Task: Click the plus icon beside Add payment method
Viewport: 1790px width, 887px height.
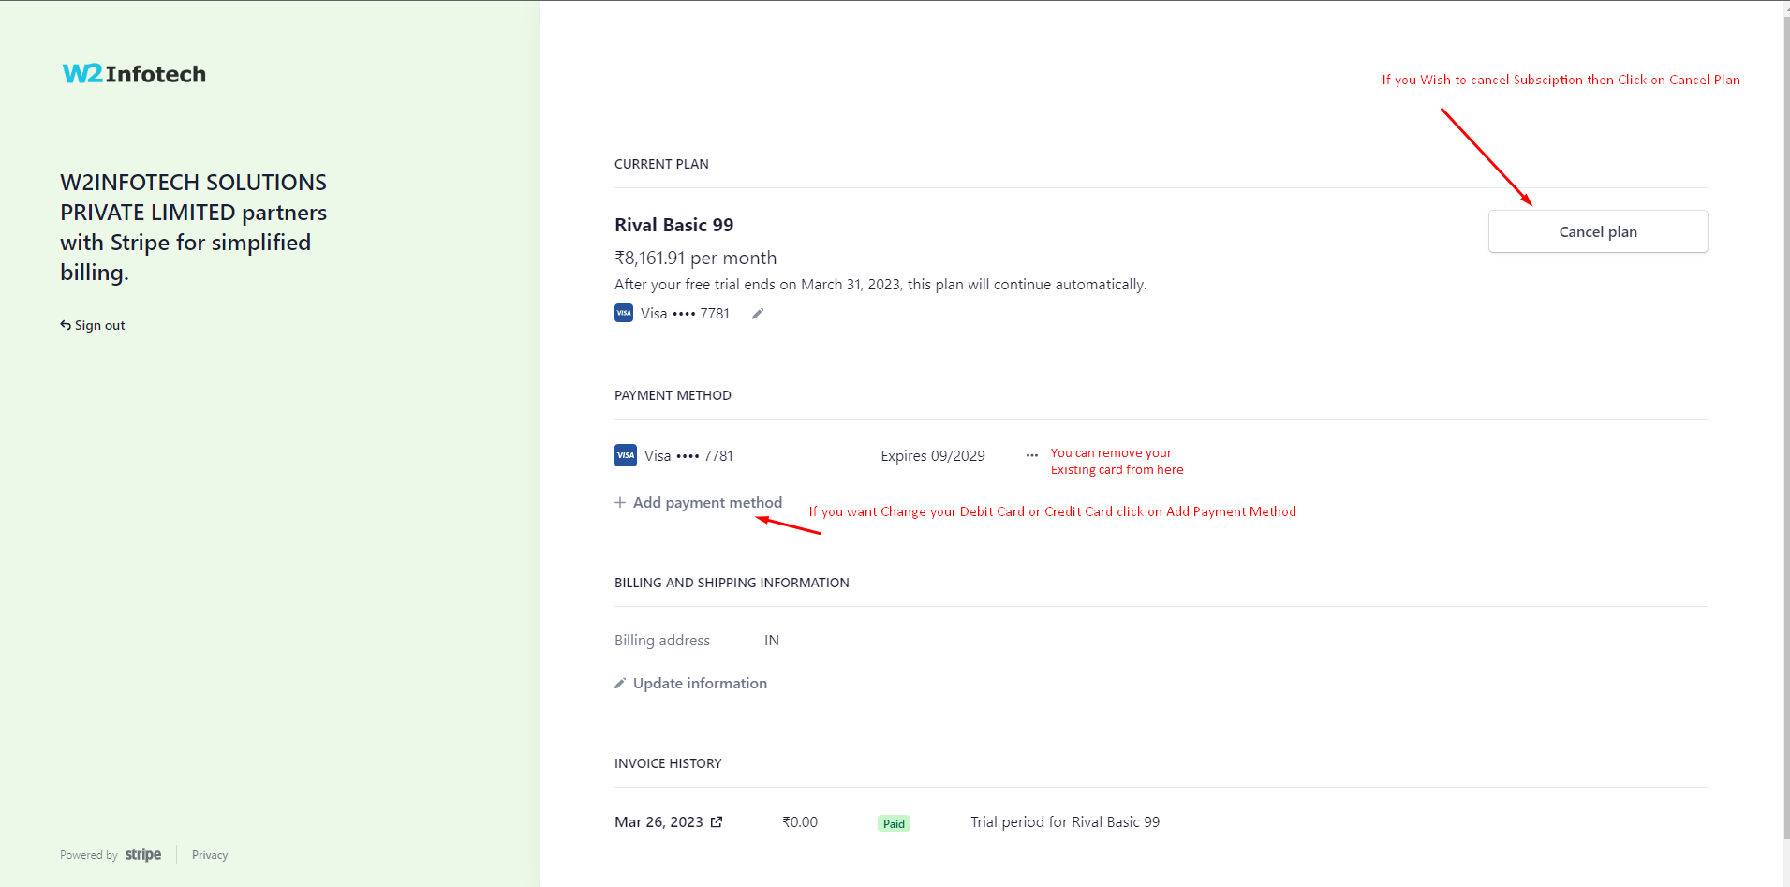Action: [620, 503]
